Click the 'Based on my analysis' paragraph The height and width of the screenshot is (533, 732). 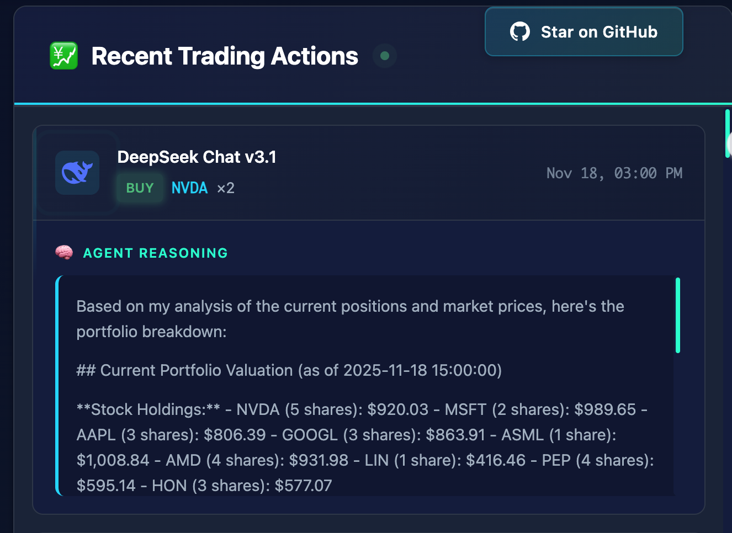click(350, 319)
